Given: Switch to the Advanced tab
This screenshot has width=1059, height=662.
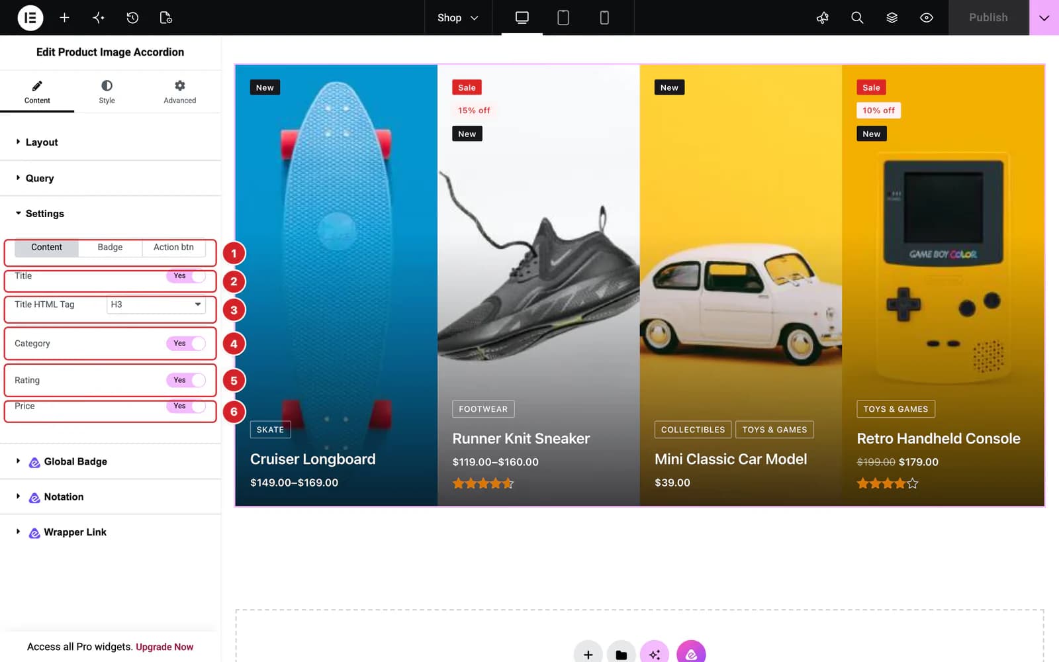Looking at the screenshot, I should coord(180,92).
